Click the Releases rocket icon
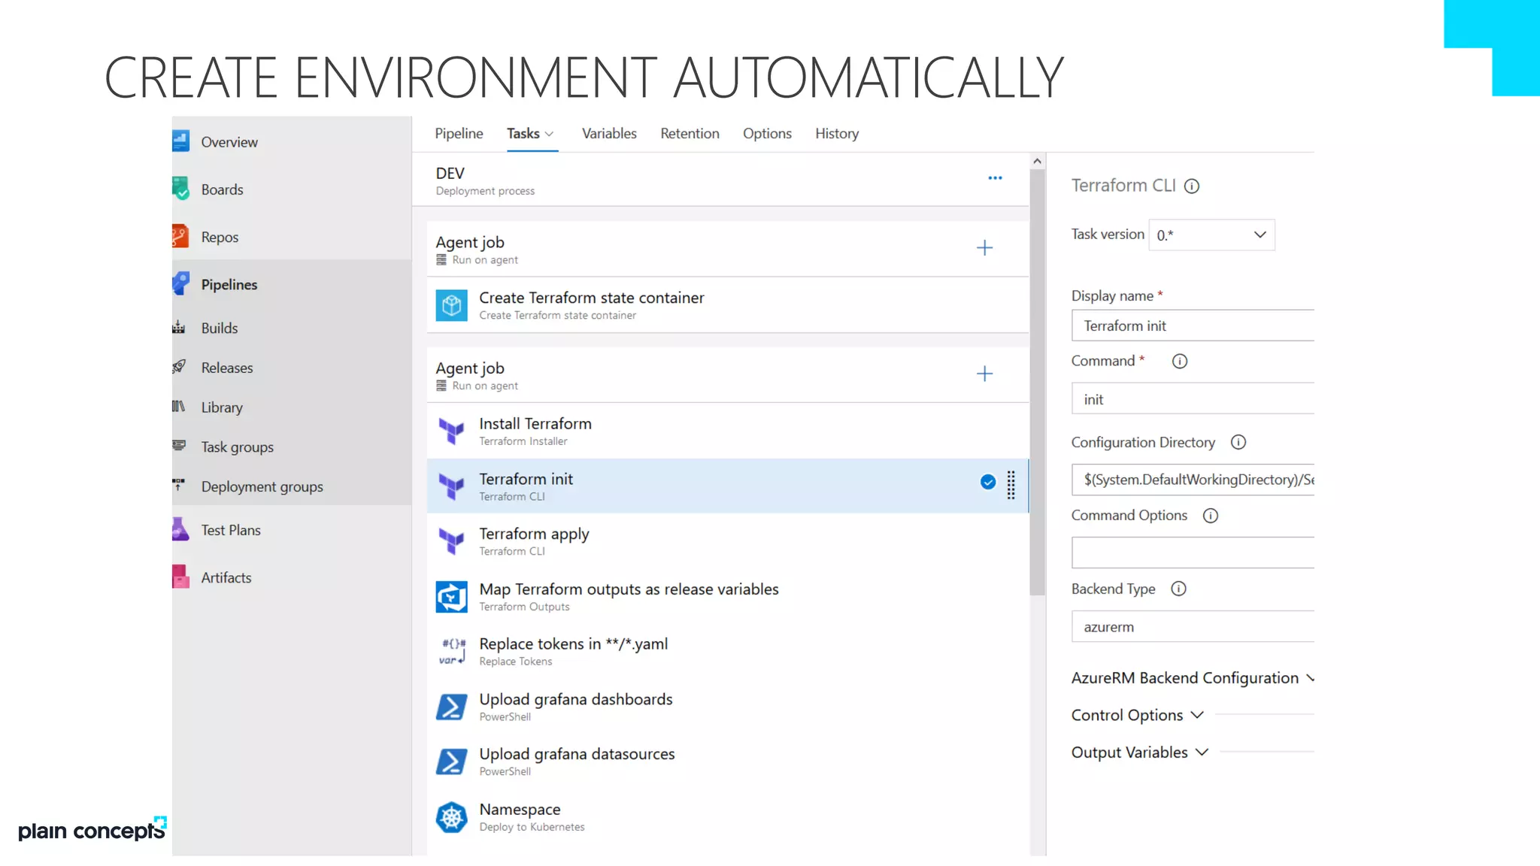This screenshot has width=1540, height=866. [179, 367]
